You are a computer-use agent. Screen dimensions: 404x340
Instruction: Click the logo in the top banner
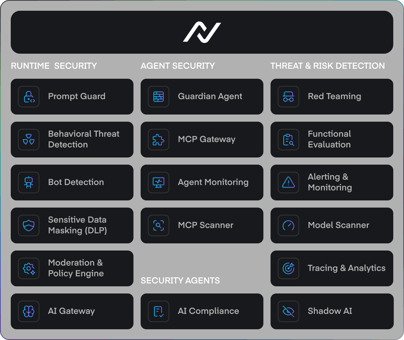coord(202,32)
